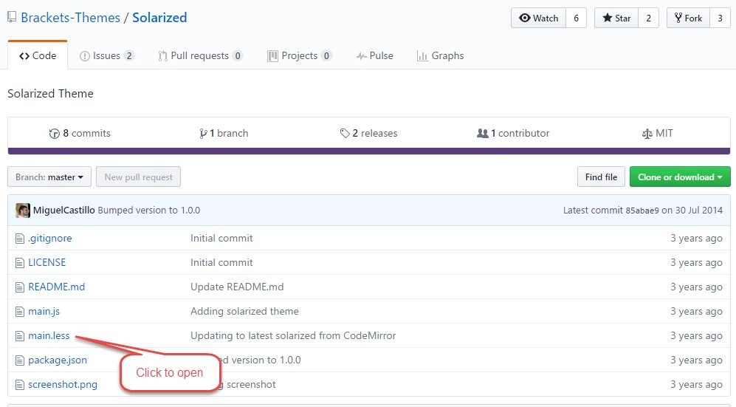Switch to the Code tab

[x=38, y=55]
